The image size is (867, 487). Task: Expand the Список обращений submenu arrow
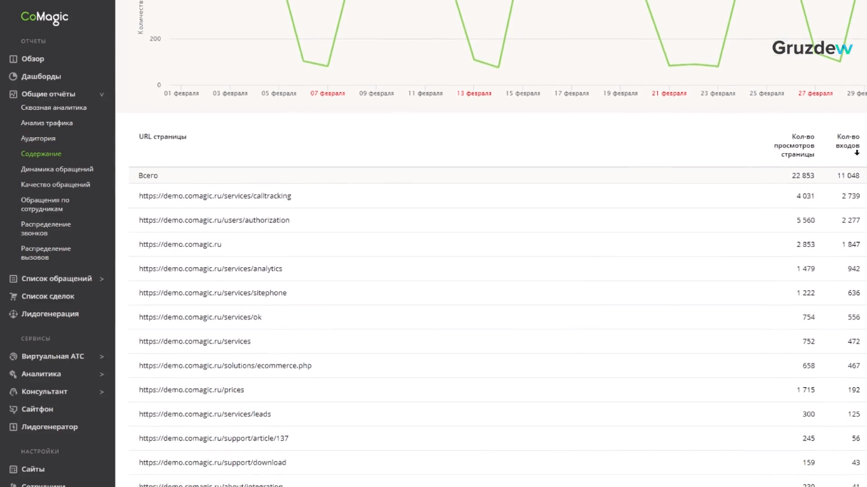tap(102, 279)
